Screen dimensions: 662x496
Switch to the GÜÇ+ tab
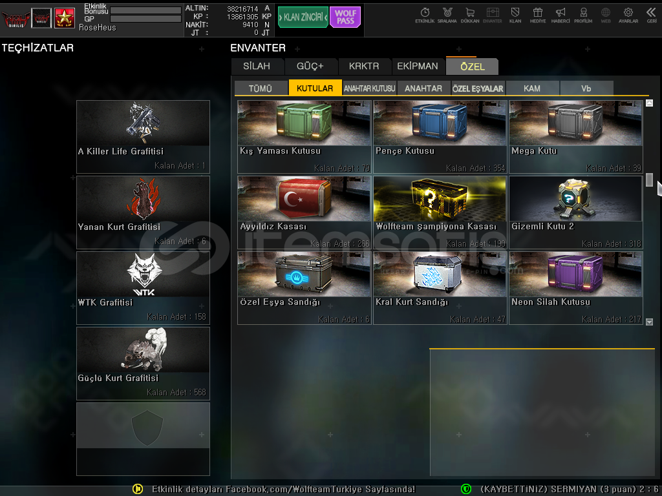tap(310, 67)
